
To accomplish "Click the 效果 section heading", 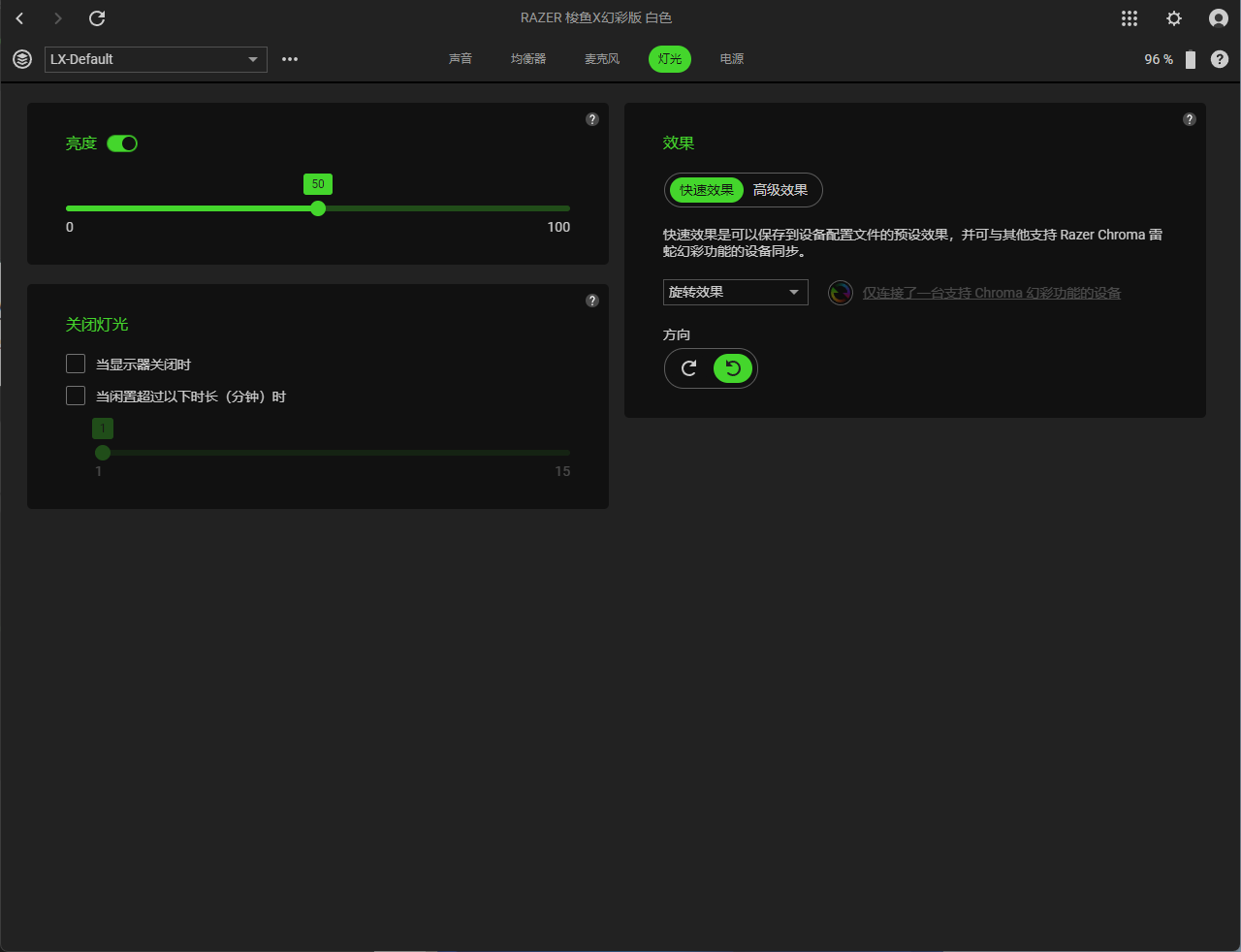I will click(679, 143).
